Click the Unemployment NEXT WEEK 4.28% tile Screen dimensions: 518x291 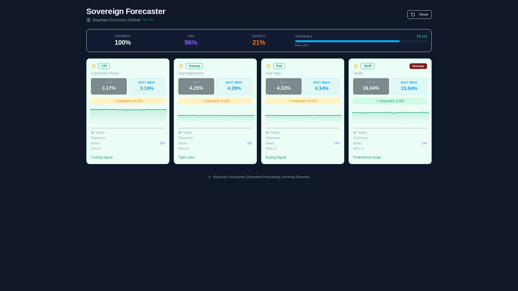coord(234,86)
